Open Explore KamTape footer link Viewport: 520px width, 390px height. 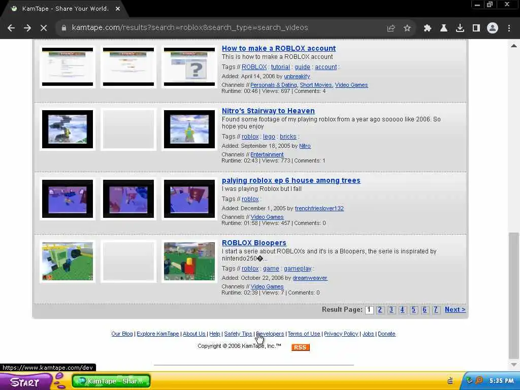click(157, 334)
